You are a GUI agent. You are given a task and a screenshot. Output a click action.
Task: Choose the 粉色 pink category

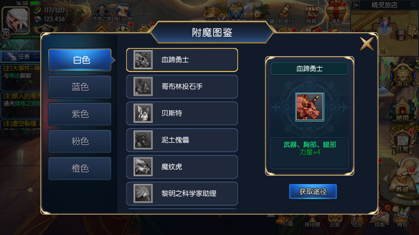click(80, 141)
